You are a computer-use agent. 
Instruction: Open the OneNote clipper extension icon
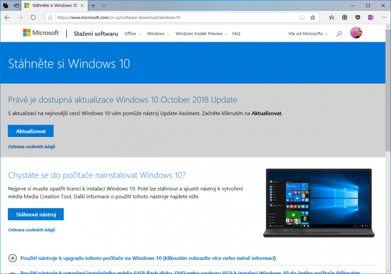(371, 17)
